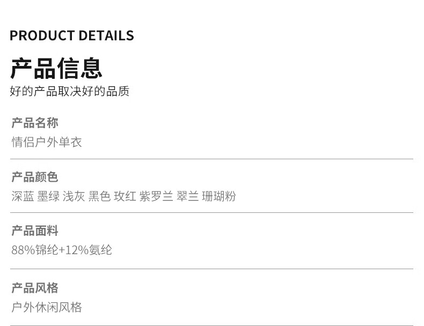Click the 户外休闲风格 style text
This screenshot has width=424, height=326.
pos(47,307)
